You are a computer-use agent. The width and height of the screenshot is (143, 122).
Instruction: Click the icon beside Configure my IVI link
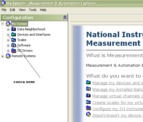pyautogui.click(x=88, y=108)
